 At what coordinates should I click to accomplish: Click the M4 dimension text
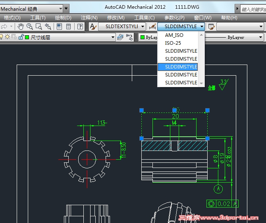click(174, 122)
